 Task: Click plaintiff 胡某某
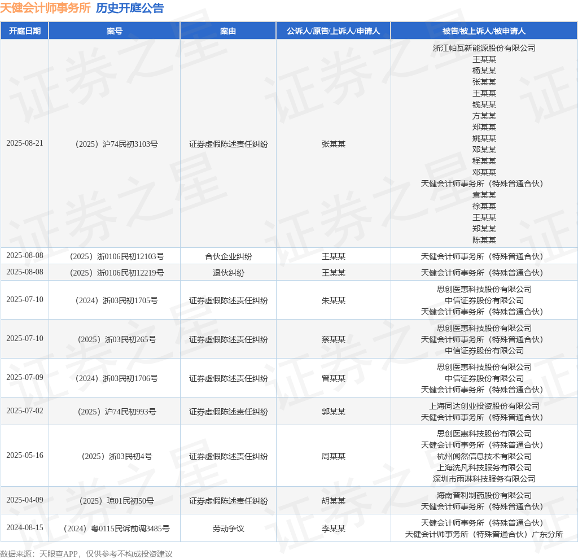333,501
